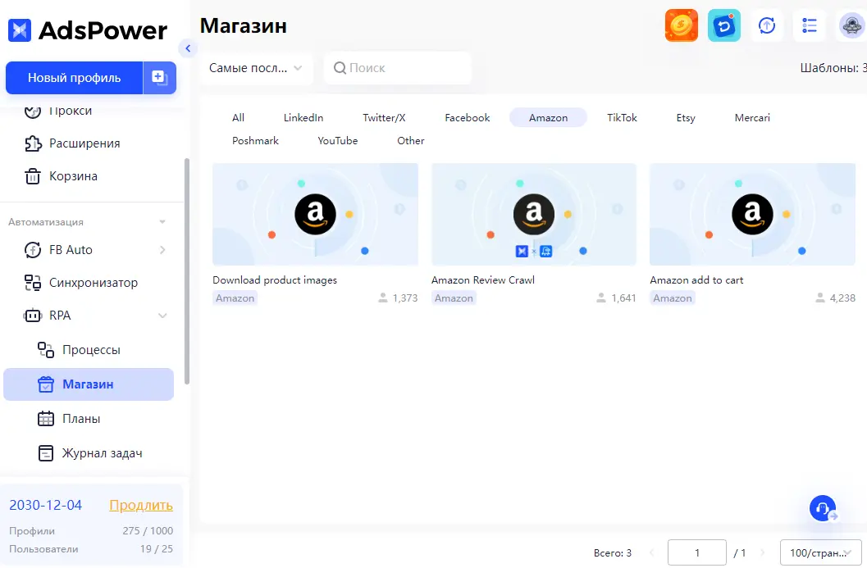Click the Processes icon
The width and height of the screenshot is (867, 568).
click(46, 350)
